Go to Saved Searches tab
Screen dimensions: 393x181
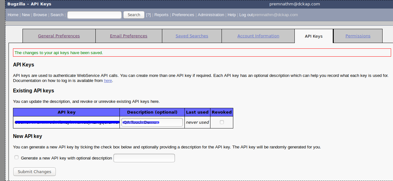192,36
